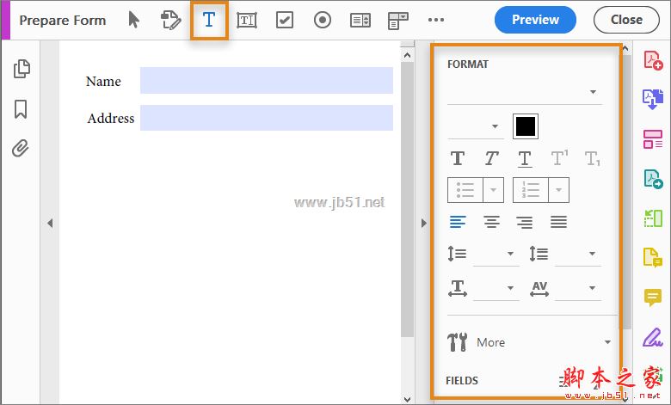Open the Fill & Sign tool
Image resolution: width=671 pixels, height=405 pixels.
[653, 337]
